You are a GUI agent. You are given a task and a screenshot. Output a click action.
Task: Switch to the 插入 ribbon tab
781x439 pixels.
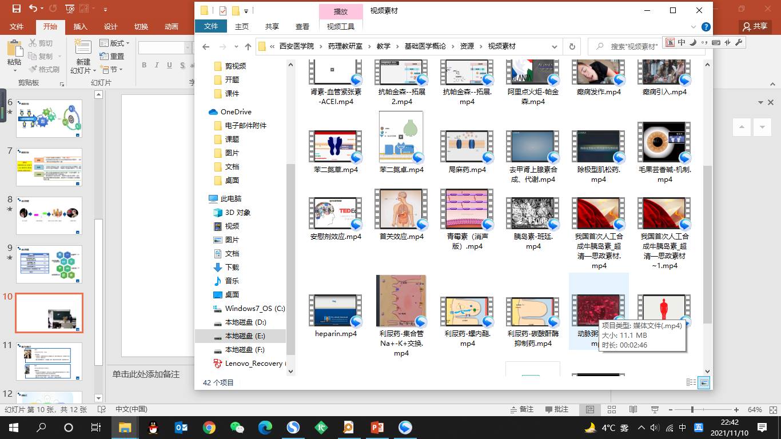tap(80, 27)
